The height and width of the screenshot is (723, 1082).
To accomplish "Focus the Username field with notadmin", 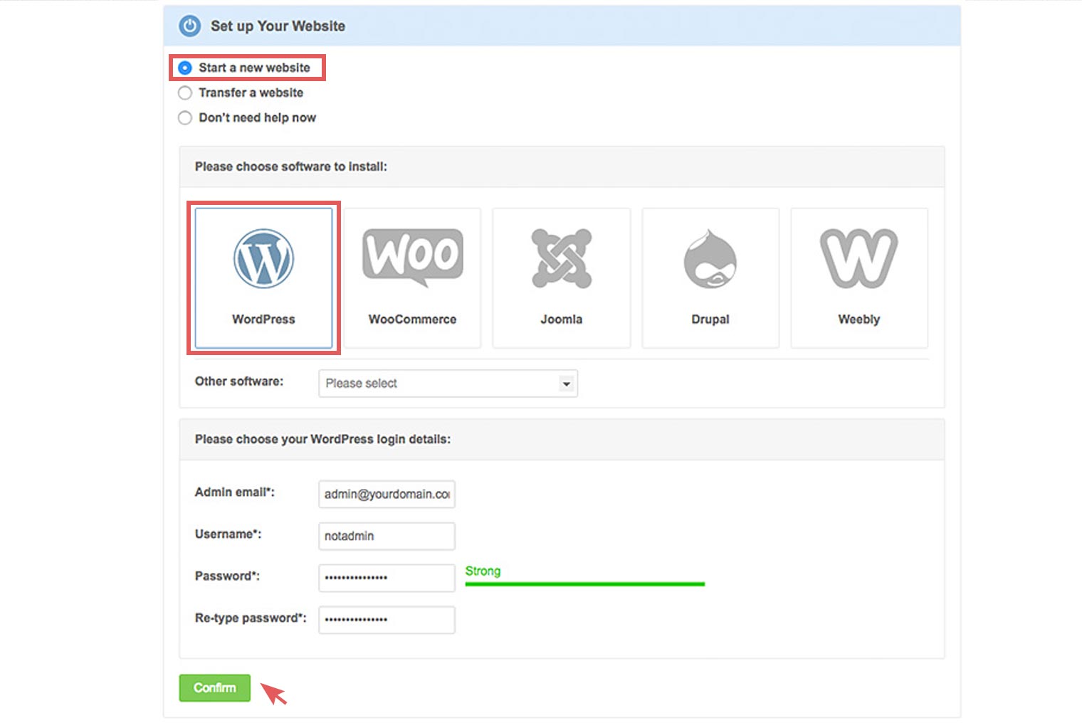I will click(x=386, y=536).
